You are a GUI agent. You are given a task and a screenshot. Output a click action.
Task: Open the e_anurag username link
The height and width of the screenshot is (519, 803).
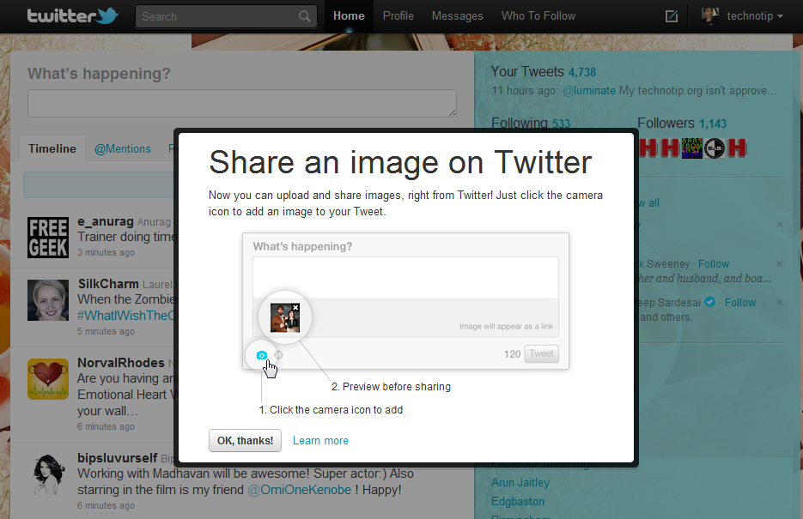coord(106,221)
